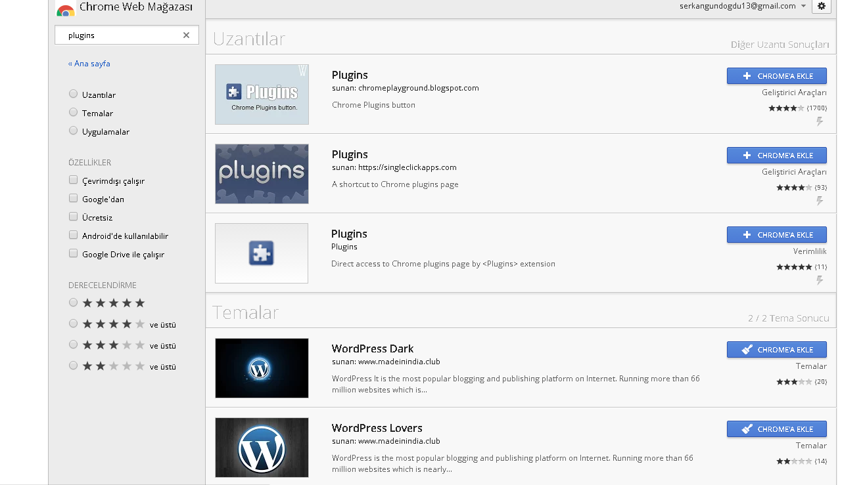Choose three stars ve üstü rating
Viewport: 863px width, 485px height.
coord(73,345)
